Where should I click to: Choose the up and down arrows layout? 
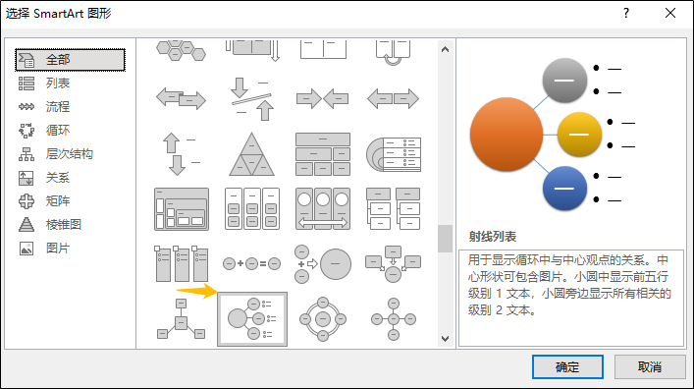pos(181,154)
